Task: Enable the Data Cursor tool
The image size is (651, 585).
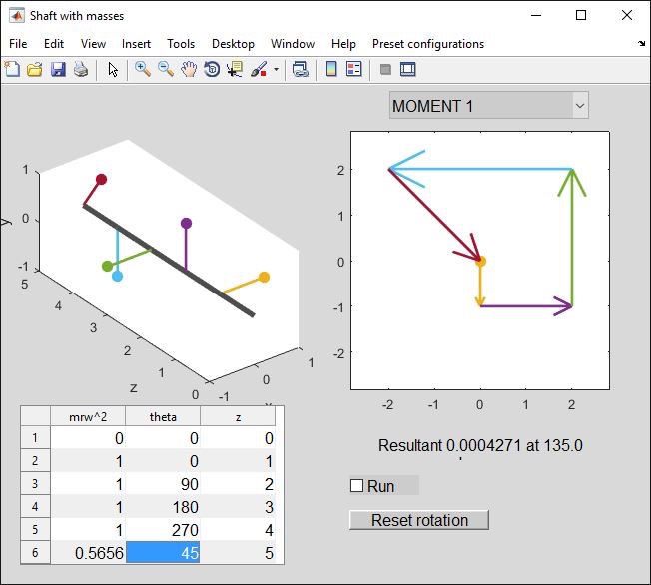Action: point(235,70)
